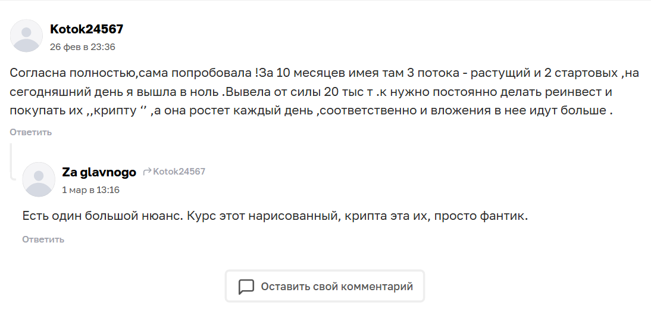The image size is (651, 314).
Task: Click the comment line starting with сегодняшний день
Action: pos(311,92)
